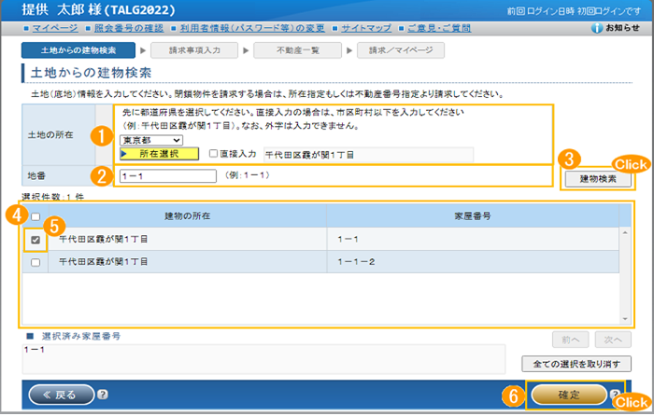Image resolution: width=654 pixels, height=416 pixels.
Task: Toggle the select-all checkbox in table header
Action: click(36, 215)
